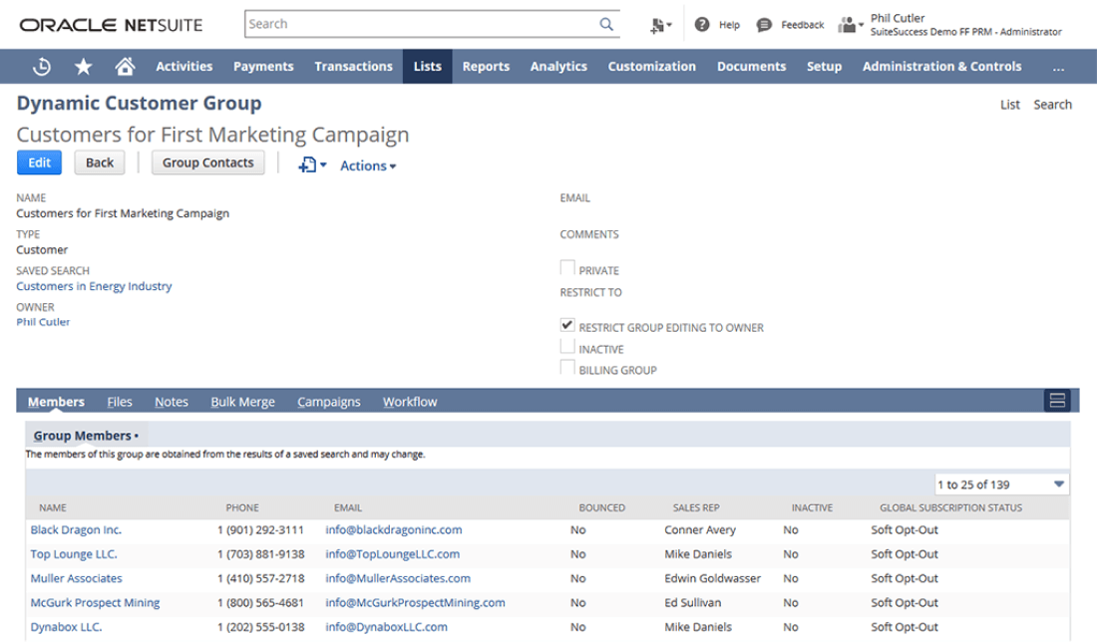This screenshot has height=643, width=1097.
Task: Open the Feedback speech bubble icon
Action: tap(764, 25)
